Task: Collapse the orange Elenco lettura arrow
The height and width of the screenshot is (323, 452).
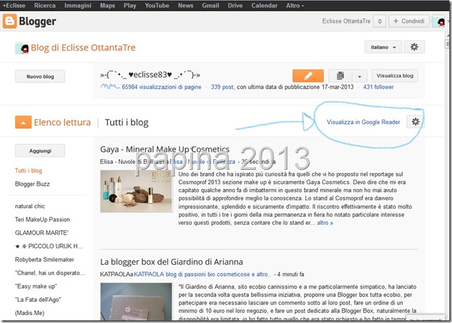Action: [23, 122]
